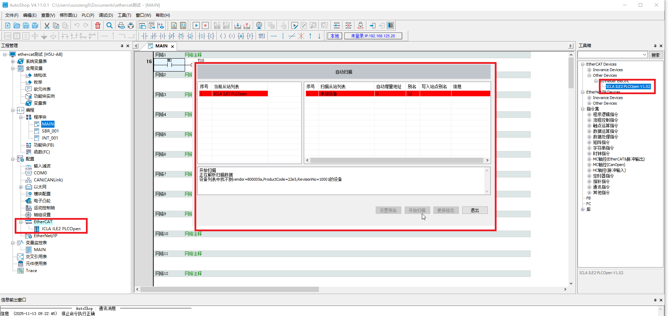
Task: Open the PLC(P) menu
Action: pos(88,15)
